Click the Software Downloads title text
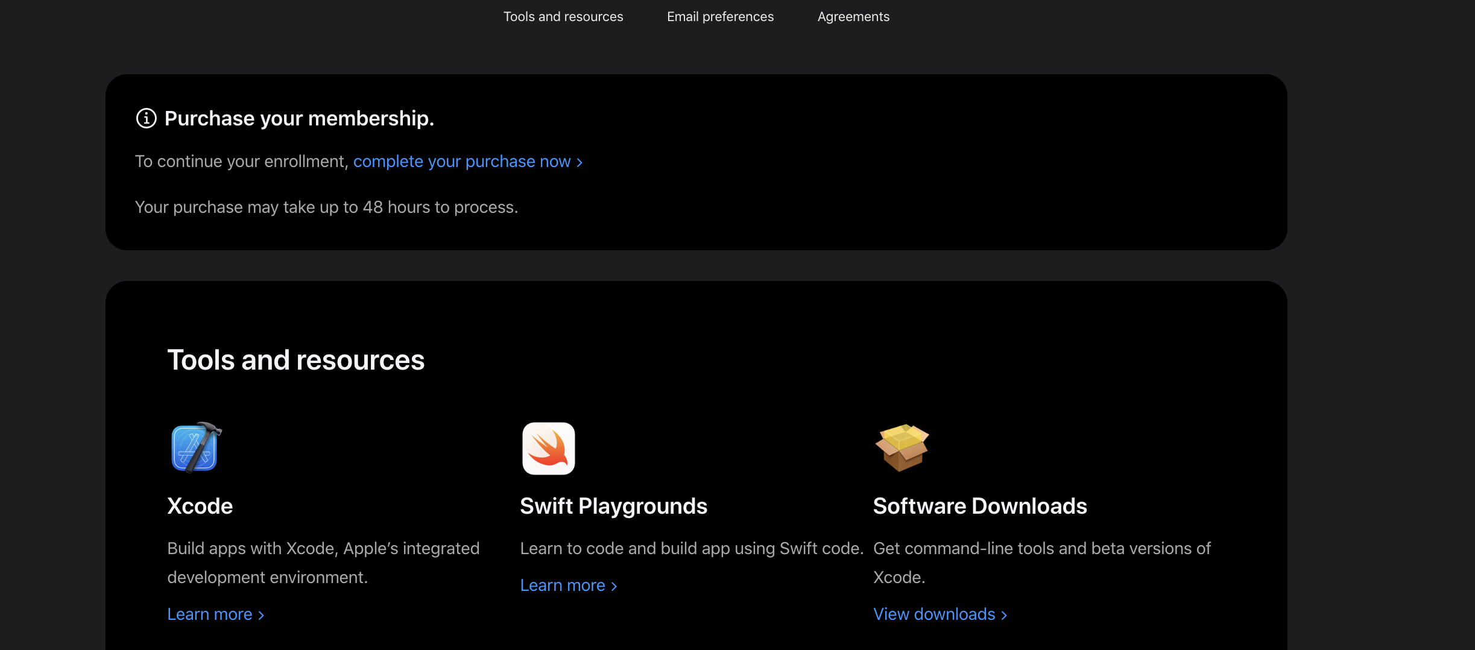The width and height of the screenshot is (1475, 650). 980,506
